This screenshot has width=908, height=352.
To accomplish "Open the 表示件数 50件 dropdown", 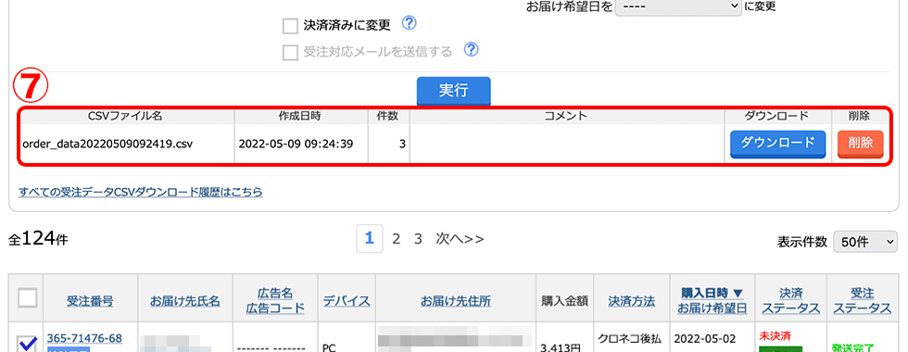I will click(865, 242).
